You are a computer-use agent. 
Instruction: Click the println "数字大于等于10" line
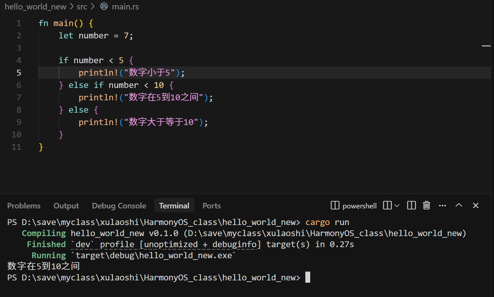click(143, 122)
